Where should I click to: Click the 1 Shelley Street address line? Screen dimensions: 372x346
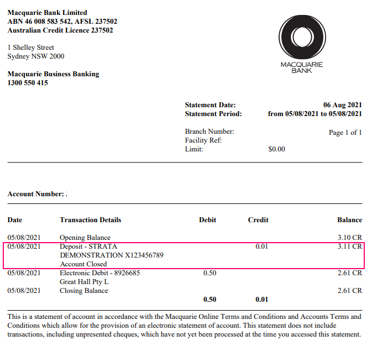(x=31, y=48)
